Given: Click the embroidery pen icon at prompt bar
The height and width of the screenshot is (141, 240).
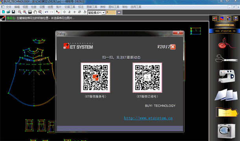Looking at the screenshot, I should [3, 18].
